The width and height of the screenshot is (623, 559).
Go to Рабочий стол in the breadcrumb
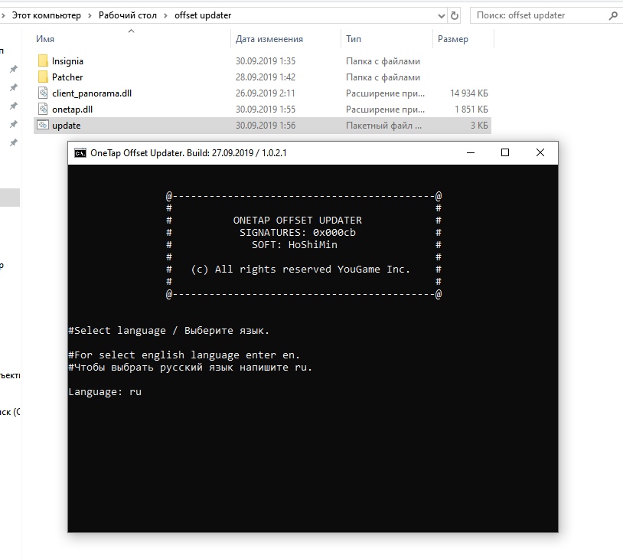tap(128, 15)
